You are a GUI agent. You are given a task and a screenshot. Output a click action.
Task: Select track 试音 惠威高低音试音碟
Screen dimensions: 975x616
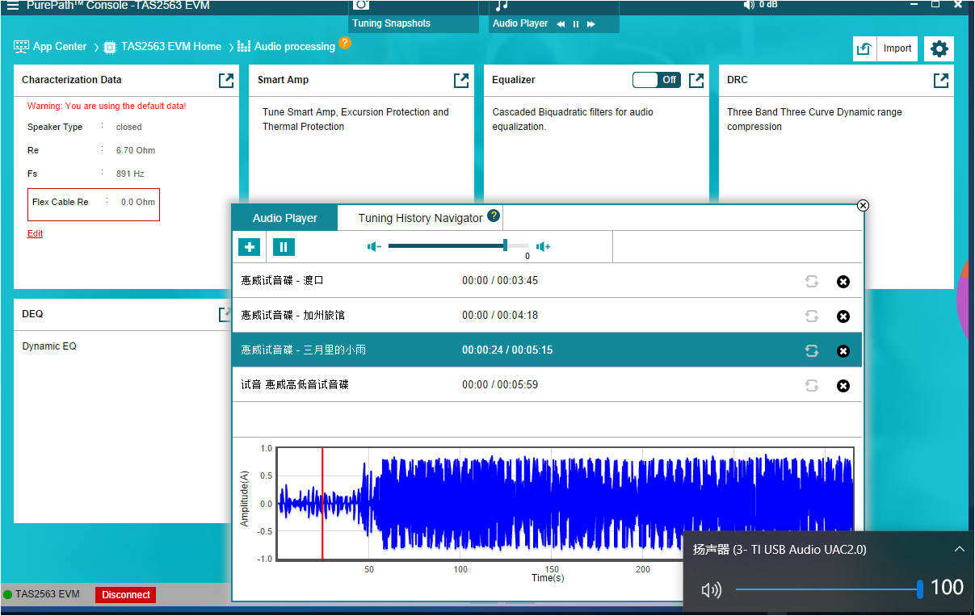coord(547,385)
